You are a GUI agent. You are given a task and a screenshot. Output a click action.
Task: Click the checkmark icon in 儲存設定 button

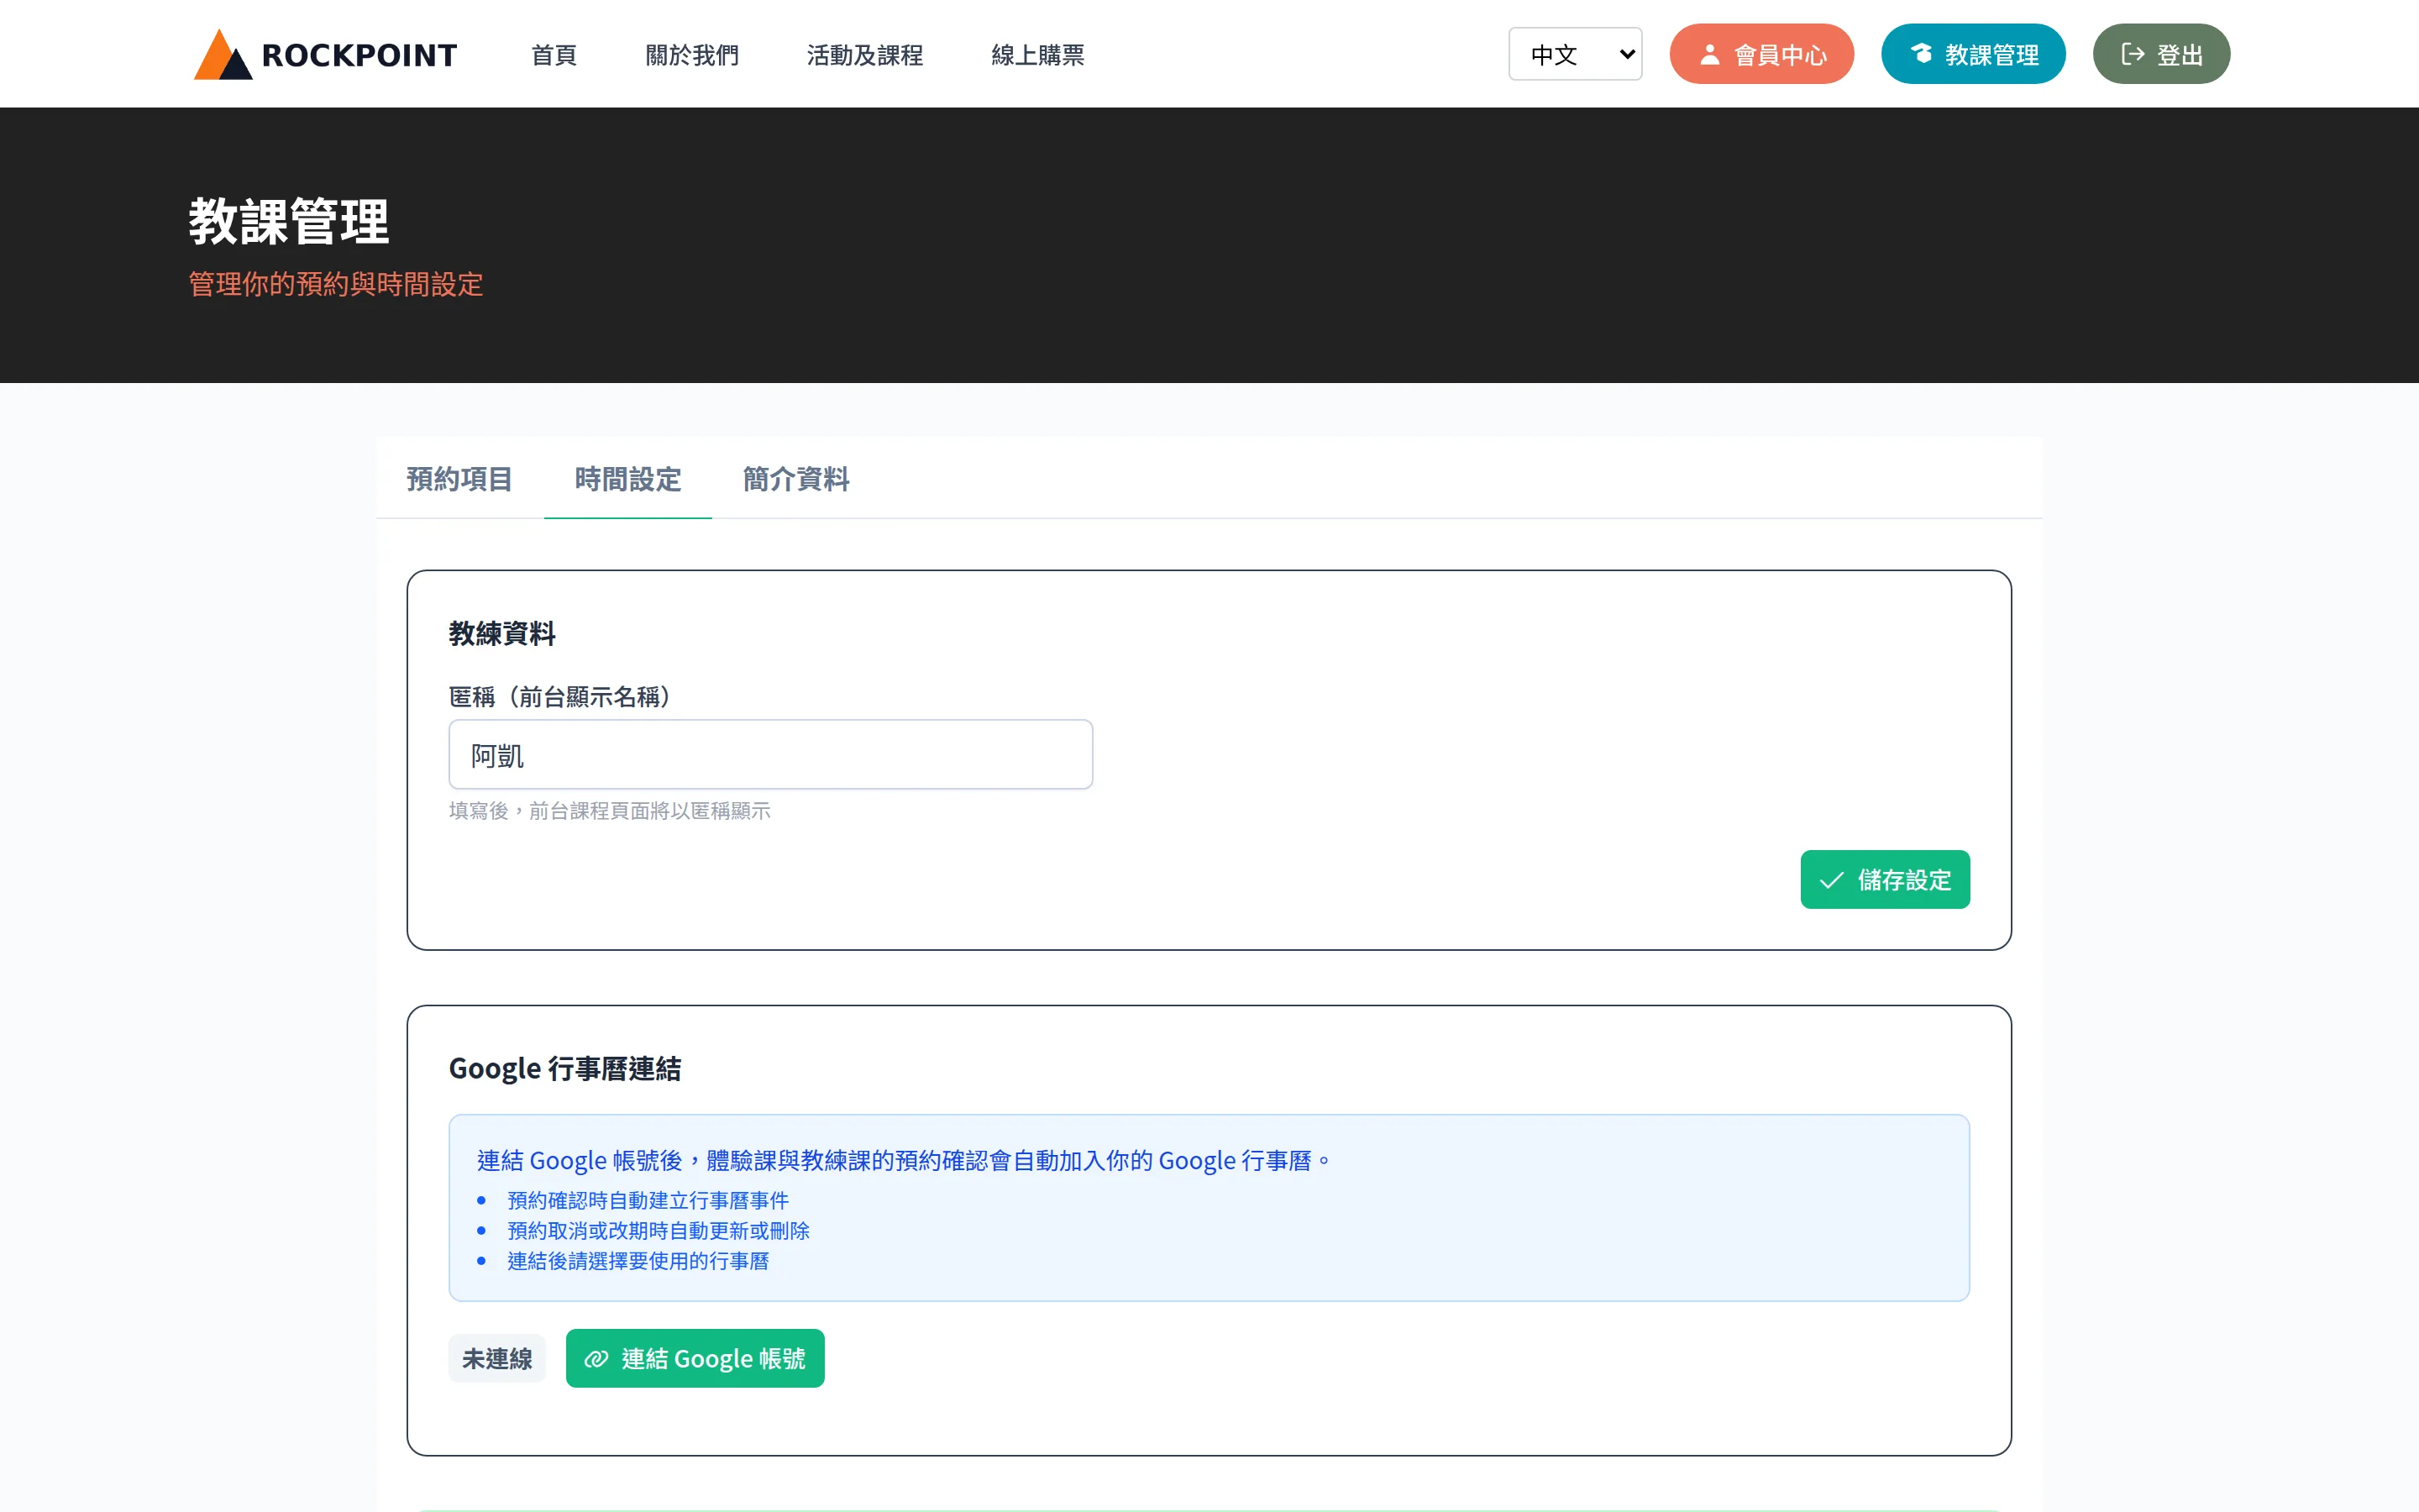[1831, 880]
